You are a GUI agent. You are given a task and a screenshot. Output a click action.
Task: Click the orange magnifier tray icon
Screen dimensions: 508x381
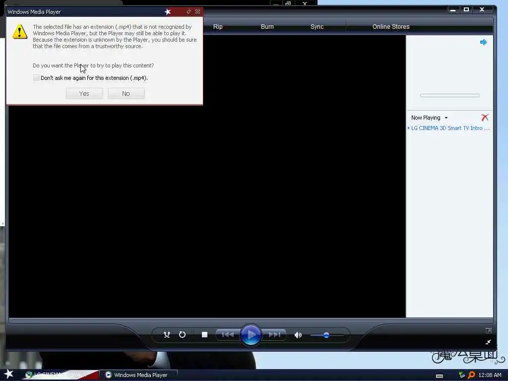pos(471,375)
